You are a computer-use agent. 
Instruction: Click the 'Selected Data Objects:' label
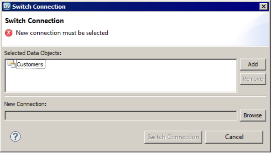[33, 53]
